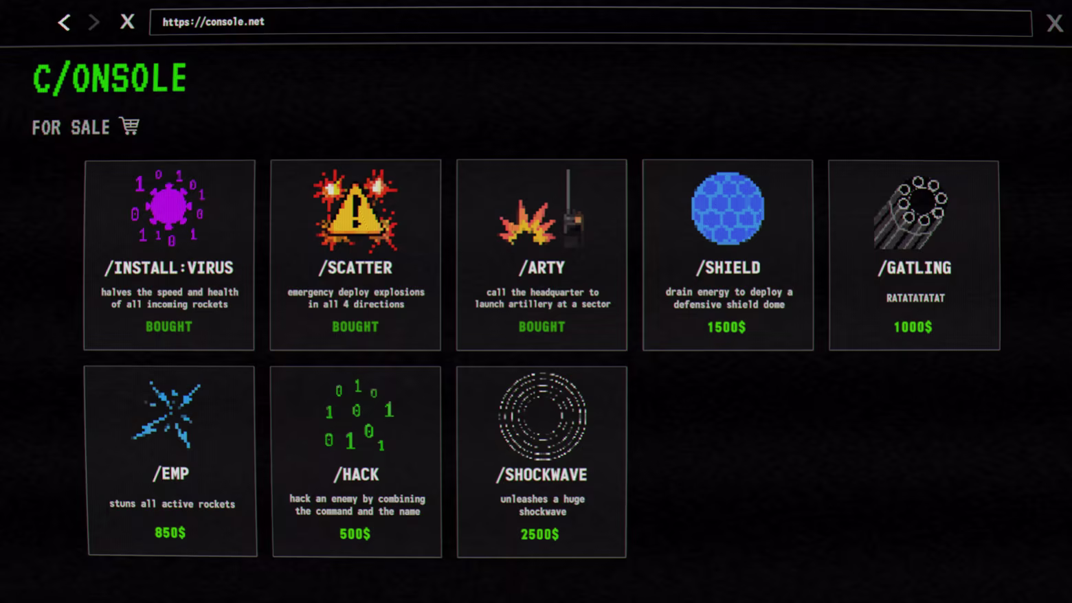Viewport: 1072px width, 603px height.
Task: Click the C/ONSOLE logo title
Action: (x=110, y=78)
